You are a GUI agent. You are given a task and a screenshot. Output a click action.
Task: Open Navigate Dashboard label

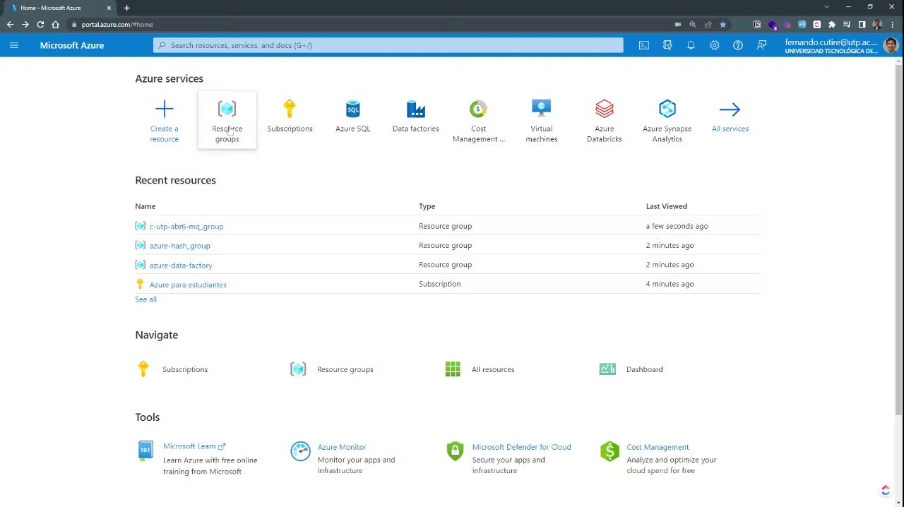[x=644, y=369]
